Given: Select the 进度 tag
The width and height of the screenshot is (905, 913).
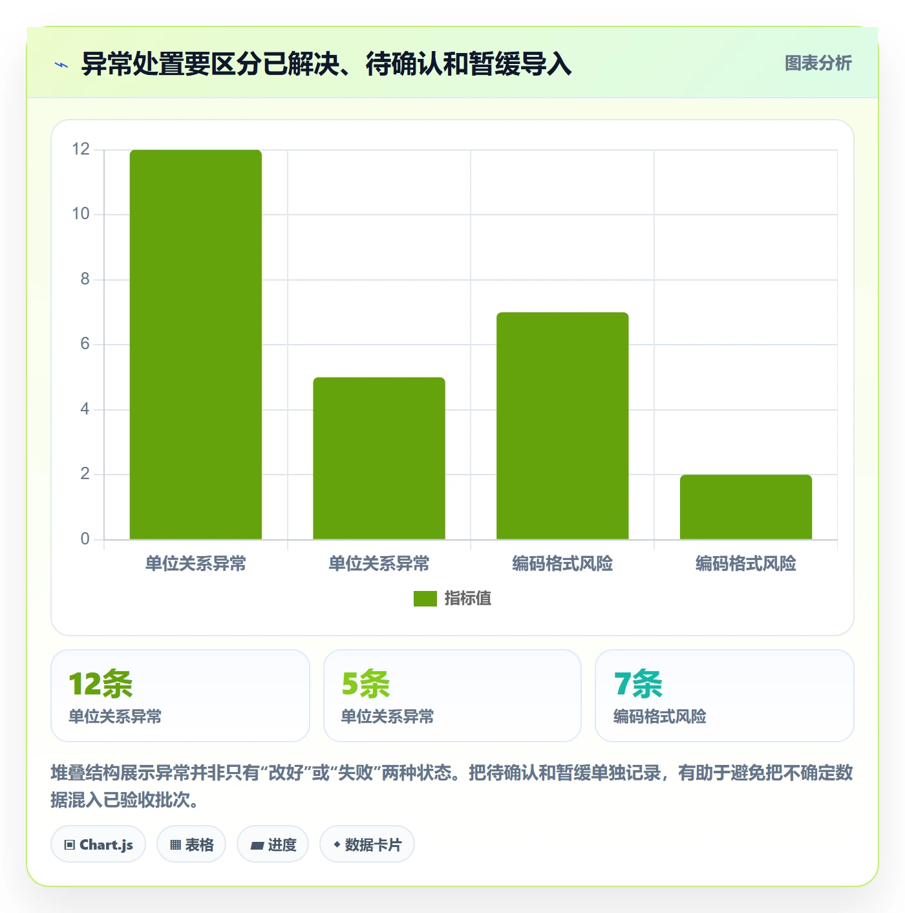Looking at the screenshot, I should [273, 844].
